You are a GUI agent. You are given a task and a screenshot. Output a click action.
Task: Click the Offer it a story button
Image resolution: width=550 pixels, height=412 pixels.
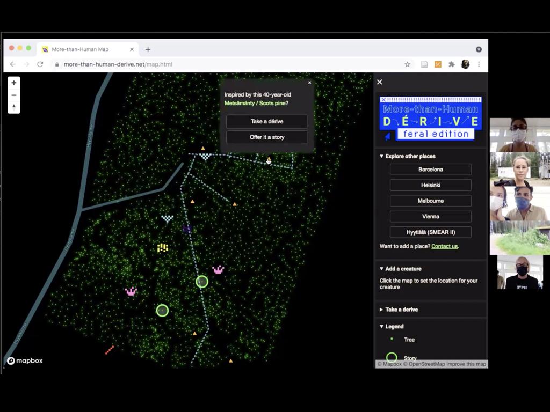point(267,137)
